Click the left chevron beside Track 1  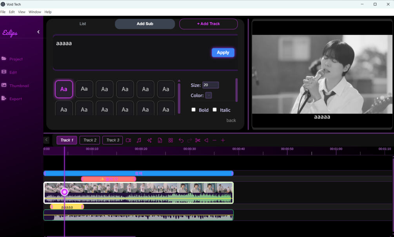[47, 140]
